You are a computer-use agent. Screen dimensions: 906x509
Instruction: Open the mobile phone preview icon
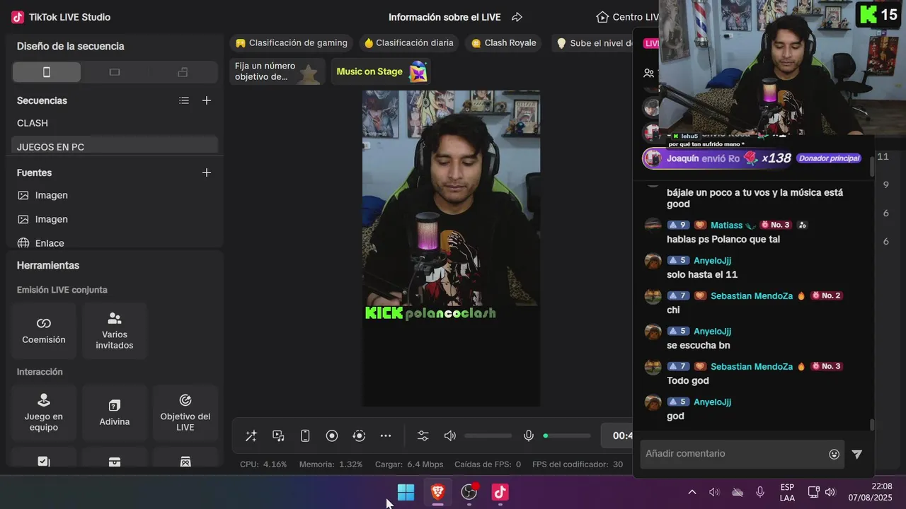[305, 436]
